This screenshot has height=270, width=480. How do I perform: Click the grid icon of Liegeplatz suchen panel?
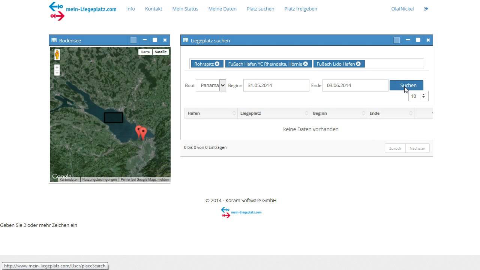click(x=186, y=40)
